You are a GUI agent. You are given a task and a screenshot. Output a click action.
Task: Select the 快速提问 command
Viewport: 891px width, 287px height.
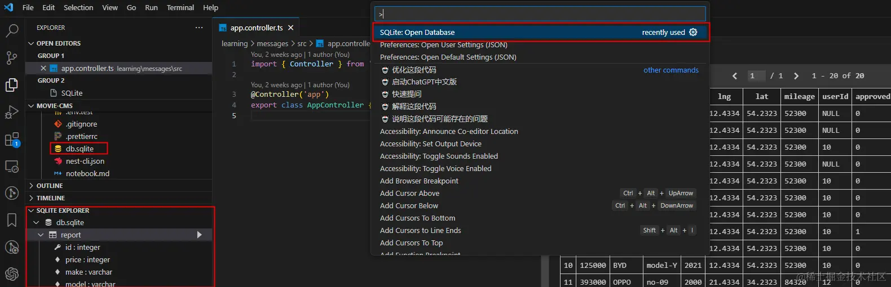click(540, 94)
